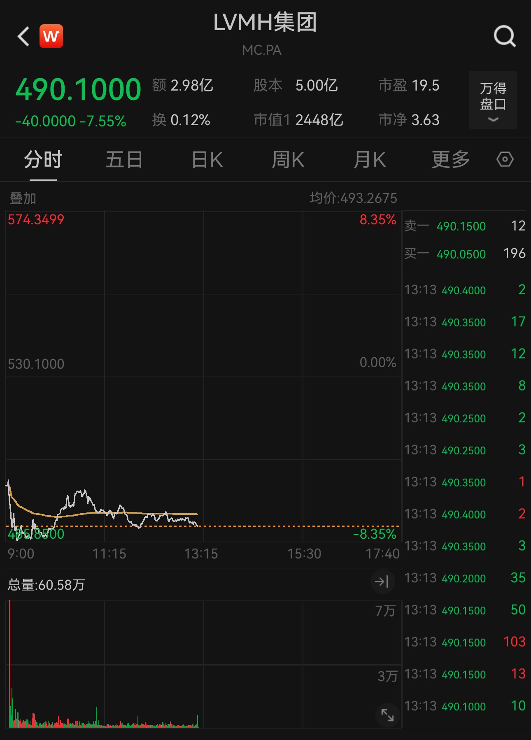Image resolution: width=531 pixels, height=740 pixels.
Task: Tap the 490.2000 trade with volume 35
Action: tap(465, 578)
